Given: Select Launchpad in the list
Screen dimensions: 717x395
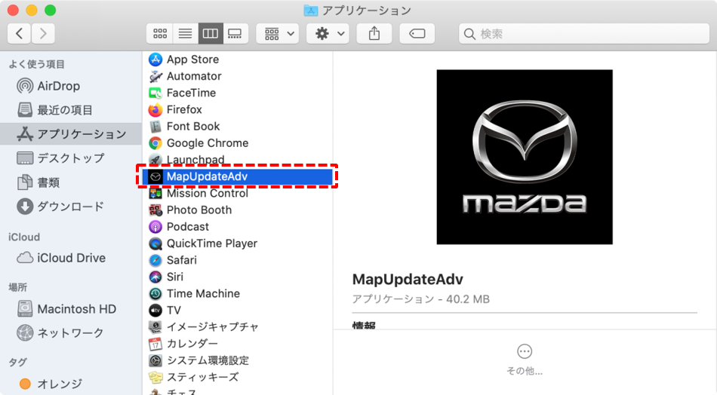Looking at the screenshot, I should [238, 159].
